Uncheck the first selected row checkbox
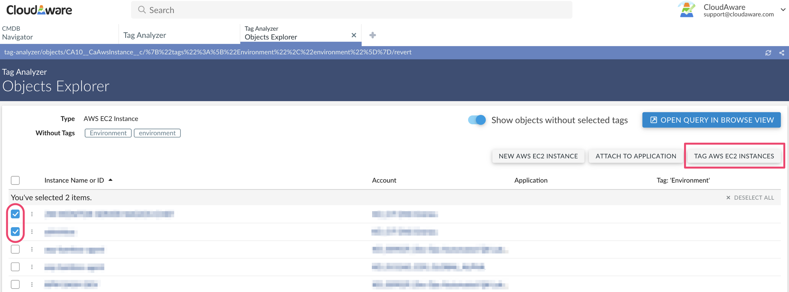Viewport: 789px width, 292px height. (15, 214)
